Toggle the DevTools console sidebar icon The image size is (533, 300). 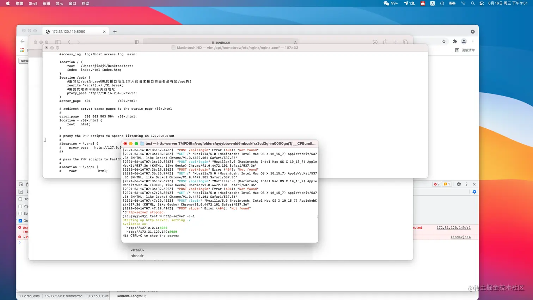click(21, 192)
